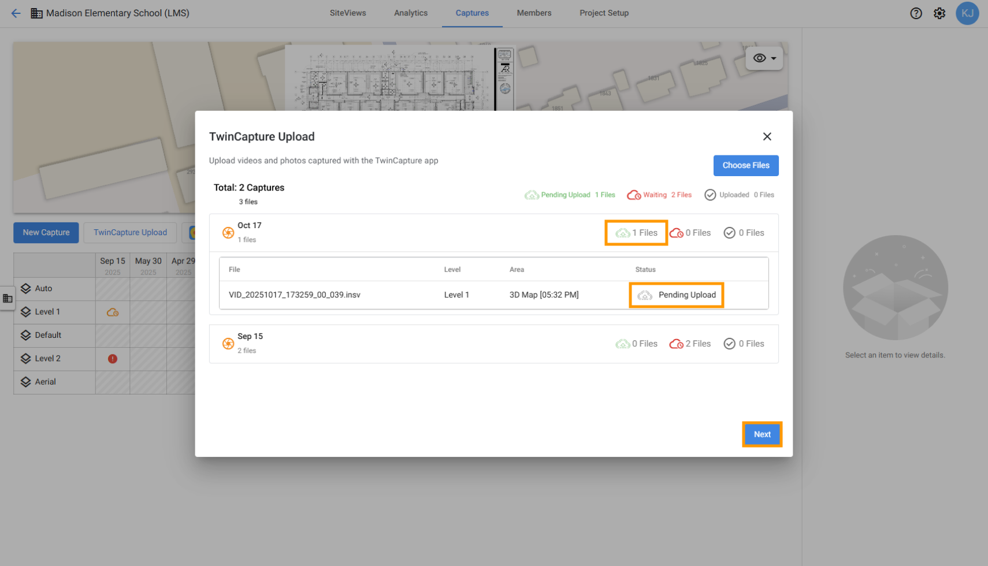
Task: Click the Sep 15 capture camera icon
Action: click(x=228, y=344)
